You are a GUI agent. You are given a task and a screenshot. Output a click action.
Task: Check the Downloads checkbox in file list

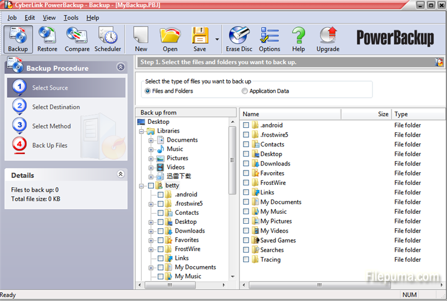pos(246,164)
